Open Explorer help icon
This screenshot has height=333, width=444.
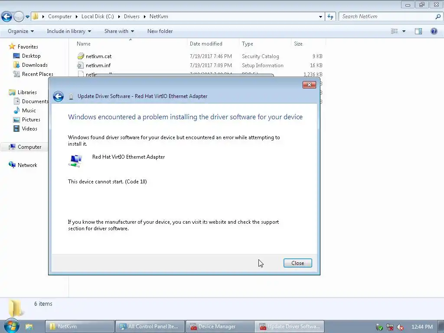(434, 31)
